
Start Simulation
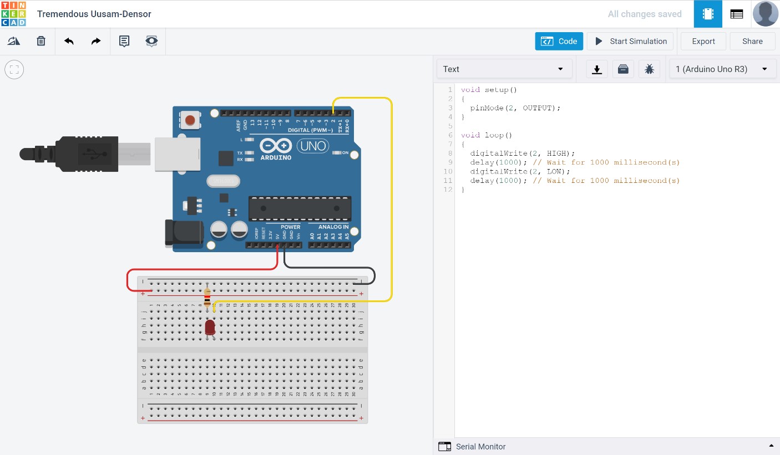point(630,41)
